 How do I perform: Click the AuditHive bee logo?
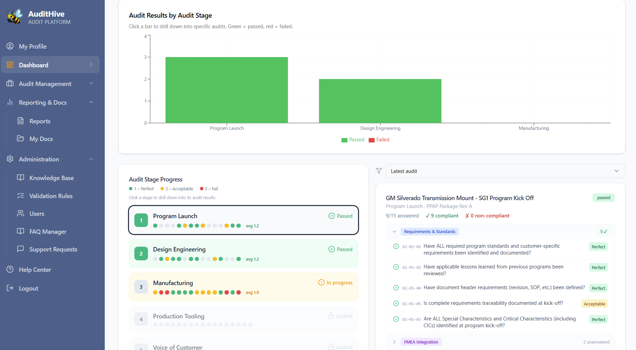pyautogui.click(x=14, y=17)
